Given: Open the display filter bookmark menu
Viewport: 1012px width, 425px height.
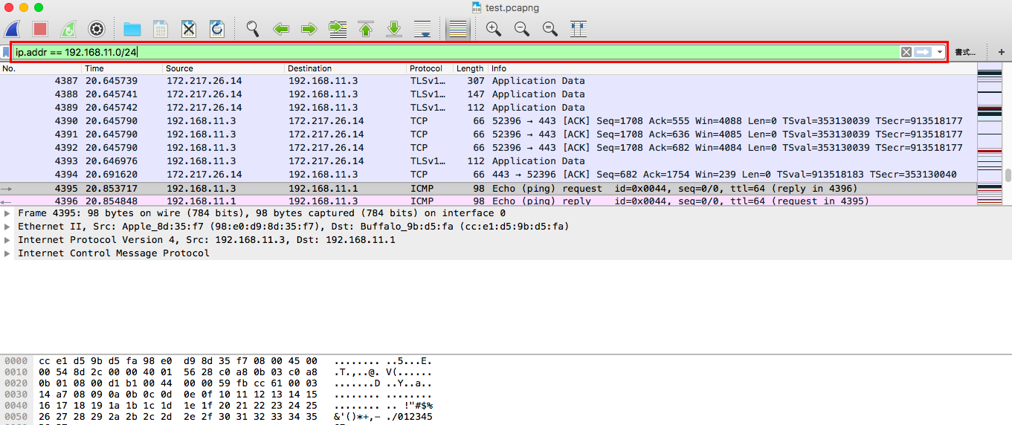Looking at the screenshot, I should tap(5, 52).
